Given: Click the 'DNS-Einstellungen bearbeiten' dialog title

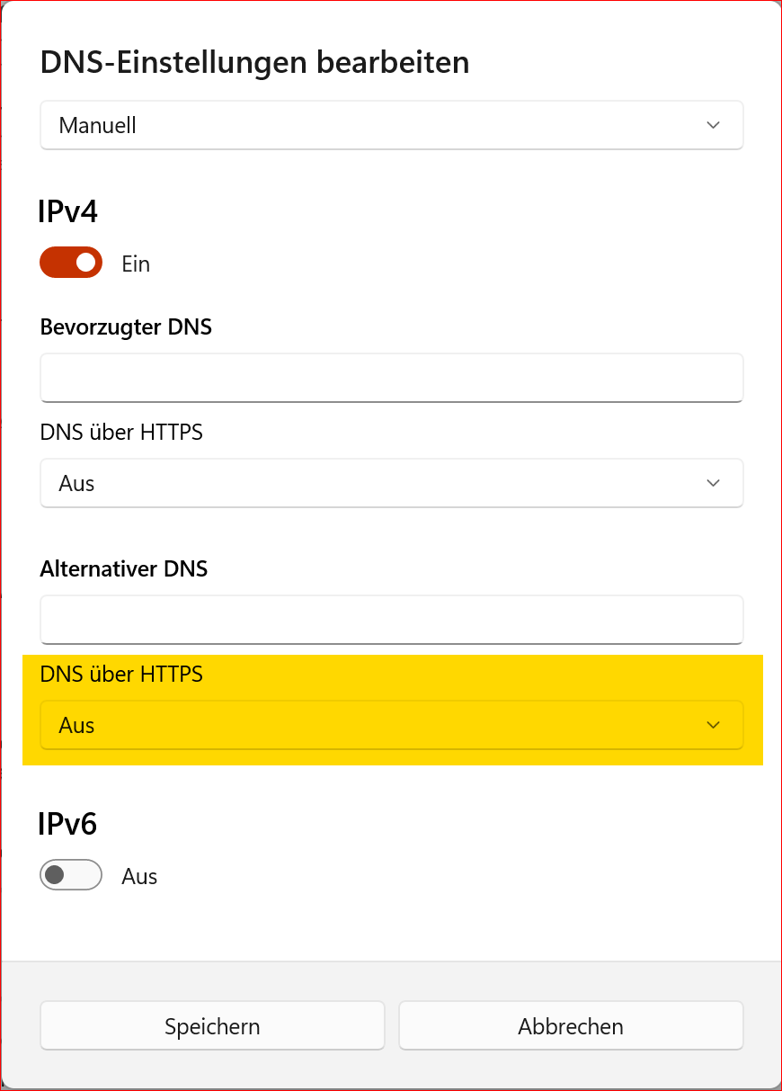Looking at the screenshot, I should coord(255,63).
